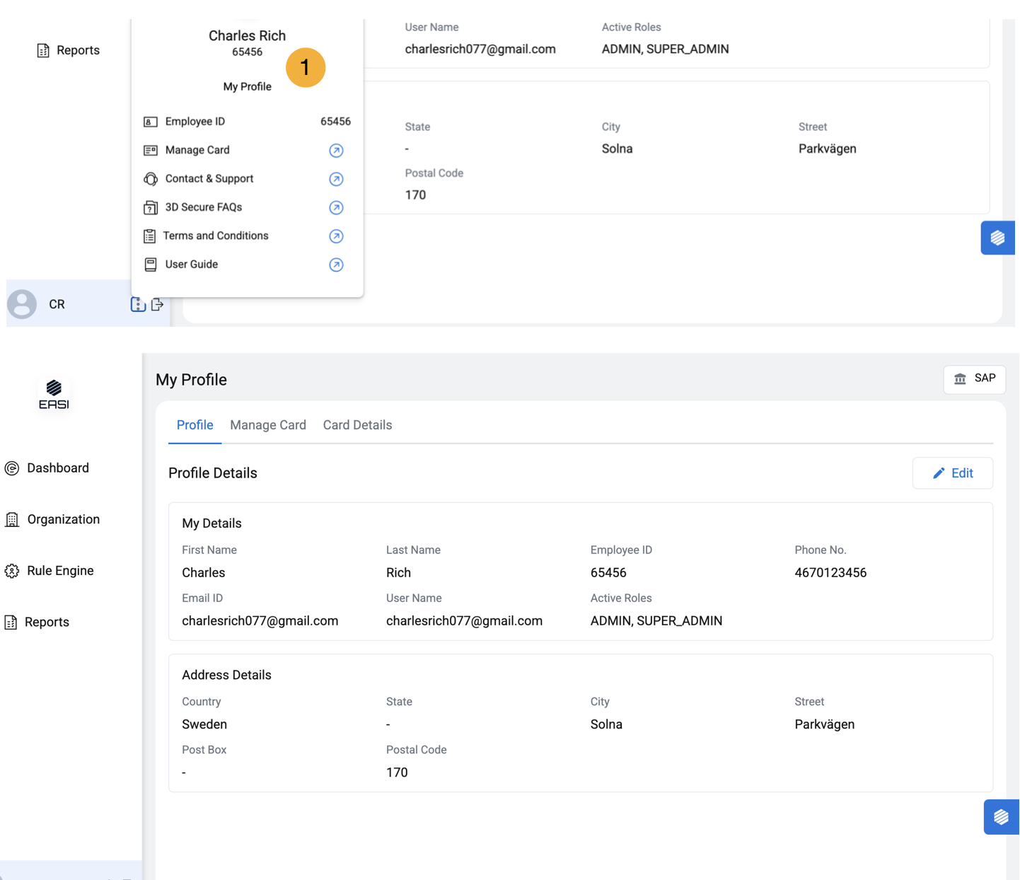Open User Guide arrow icon
The height and width of the screenshot is (880, 1020).
click(336, 265)
